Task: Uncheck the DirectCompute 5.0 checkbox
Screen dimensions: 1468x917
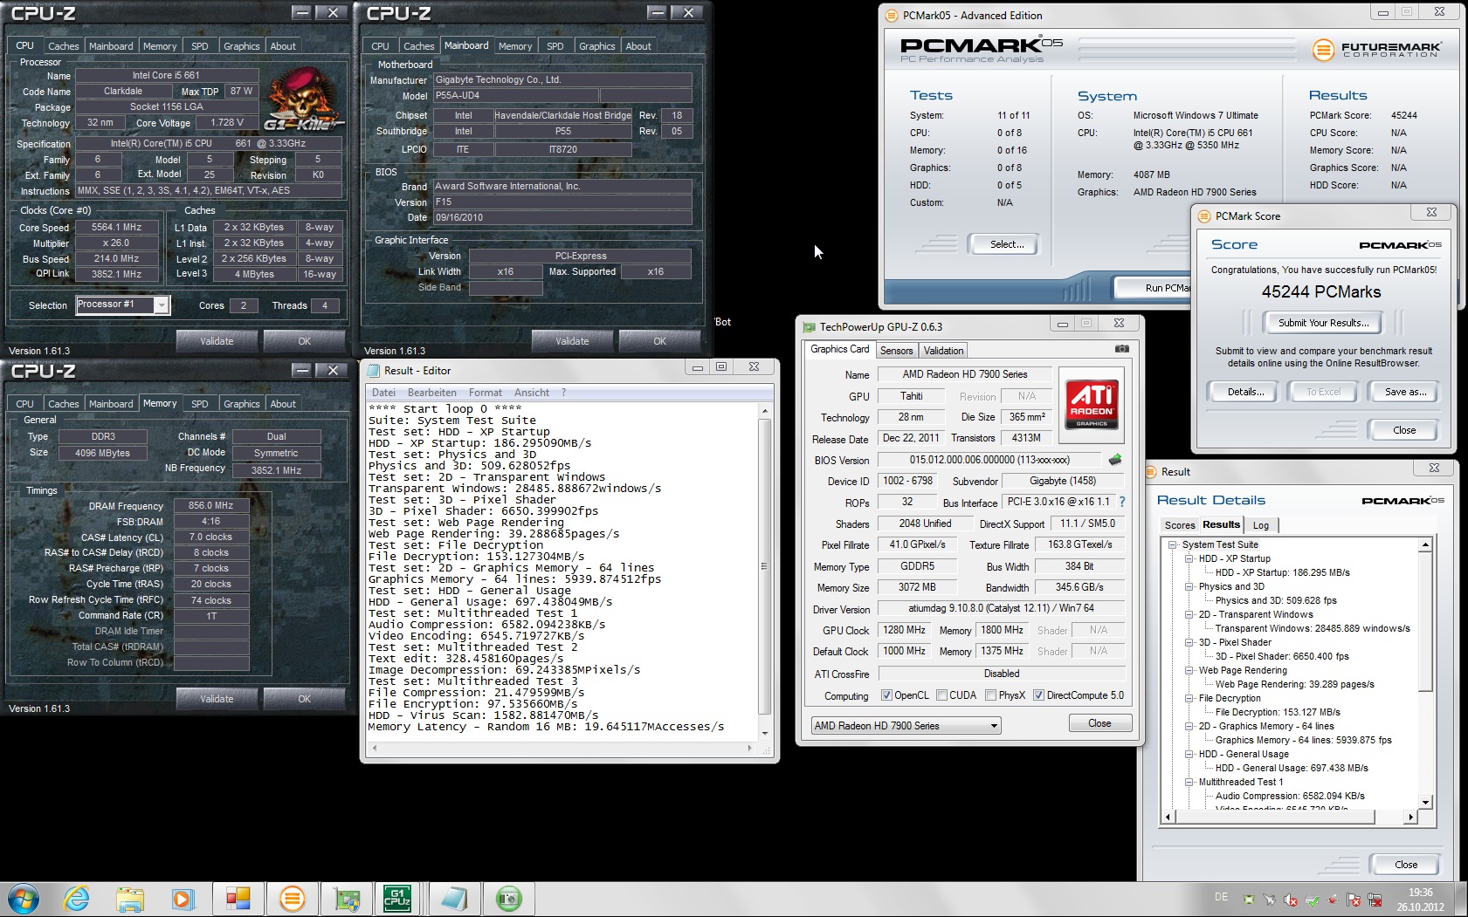Action: point(1038,695)
